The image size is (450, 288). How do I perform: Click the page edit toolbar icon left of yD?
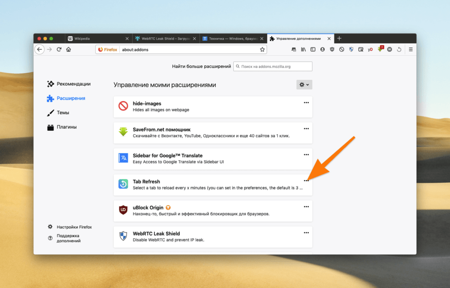pos(361,49)
